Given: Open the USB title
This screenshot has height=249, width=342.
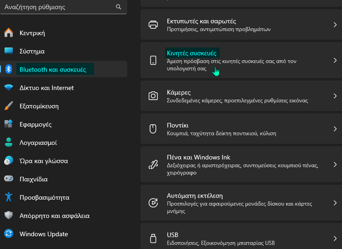Looking at the screenshot, I should pyautogui.click(x=172, y=235).
